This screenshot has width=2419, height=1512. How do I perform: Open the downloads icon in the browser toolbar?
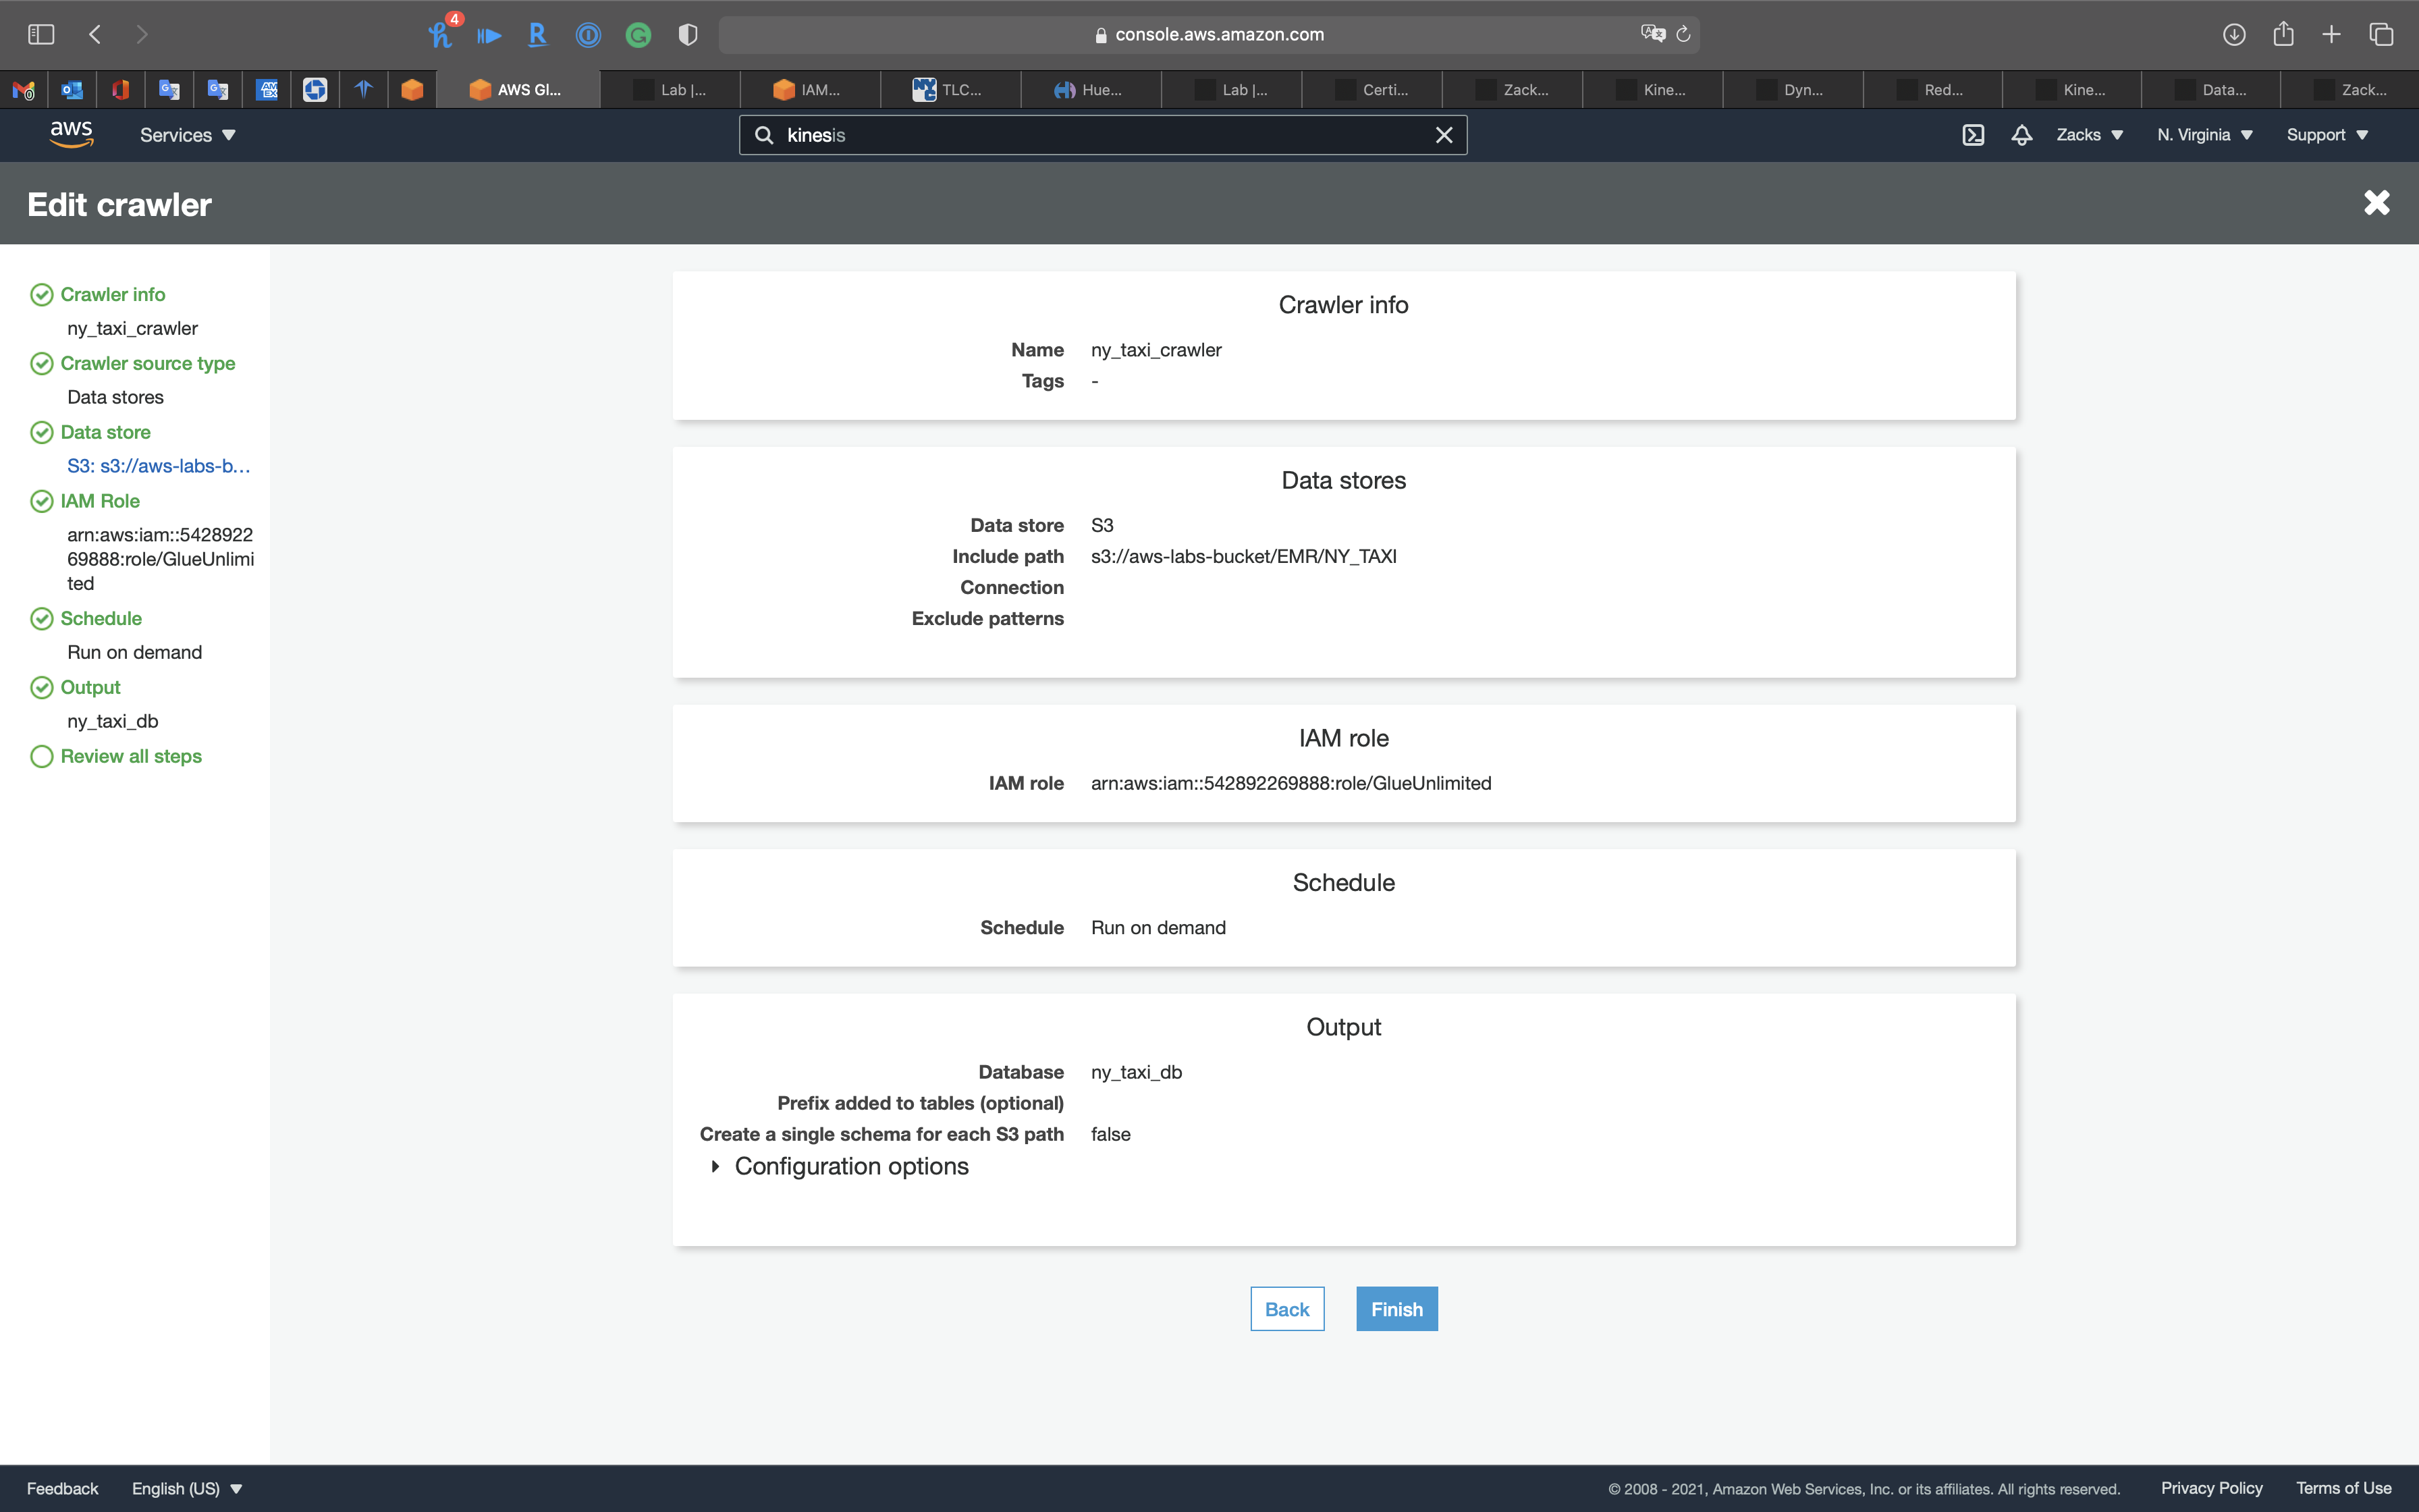point(2234,34)
